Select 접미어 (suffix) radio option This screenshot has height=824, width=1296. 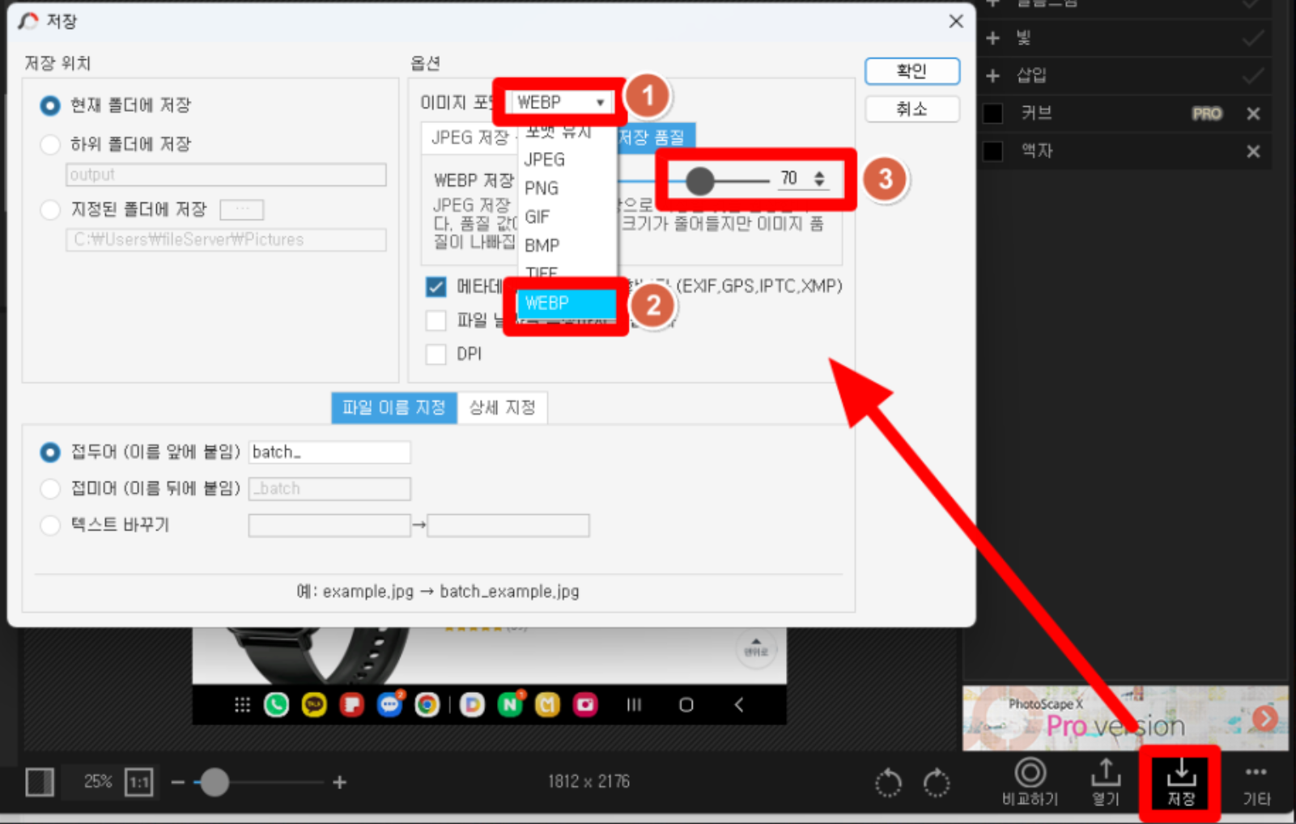pos(50,489)
